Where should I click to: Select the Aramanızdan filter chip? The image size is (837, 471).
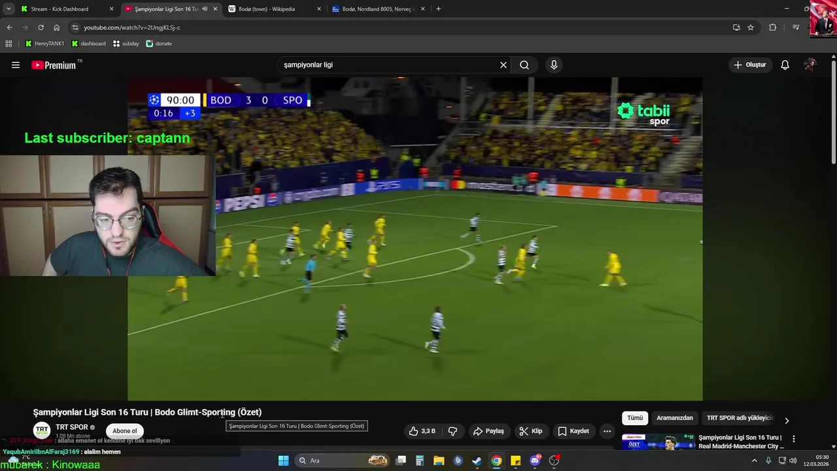click(675, 418)
